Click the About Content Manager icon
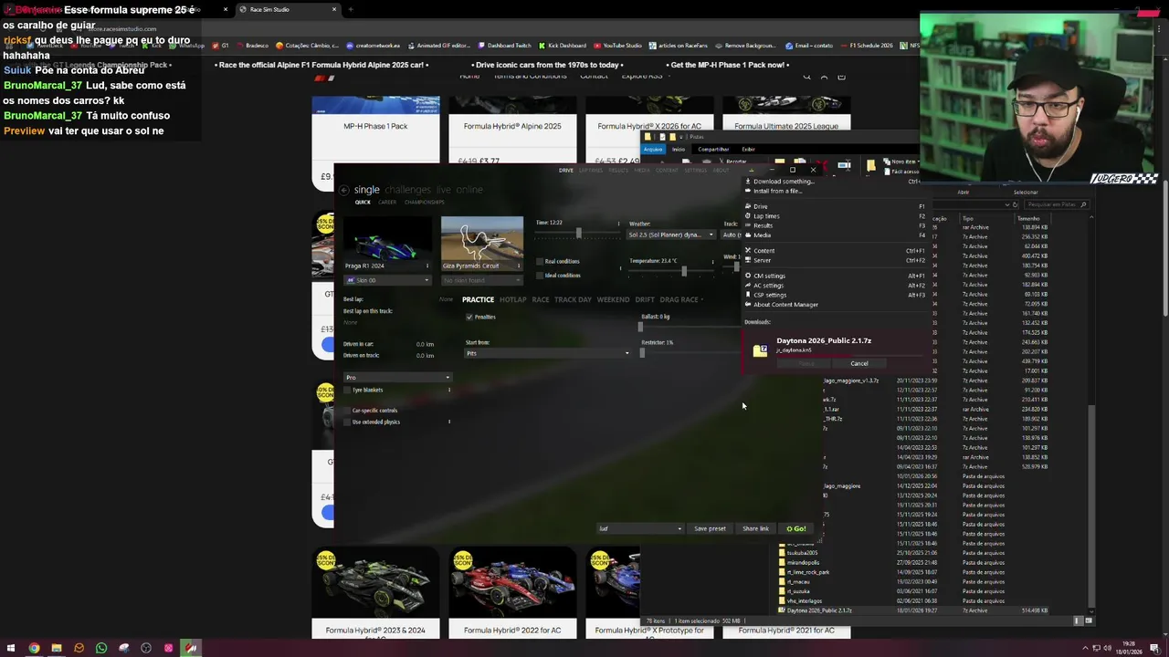The image size is (1169, 657). [748, 305]
